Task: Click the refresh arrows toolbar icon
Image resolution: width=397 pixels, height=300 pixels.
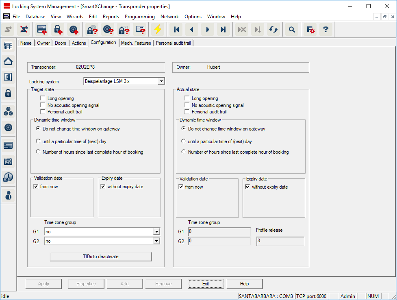Action: coord(273,30)
